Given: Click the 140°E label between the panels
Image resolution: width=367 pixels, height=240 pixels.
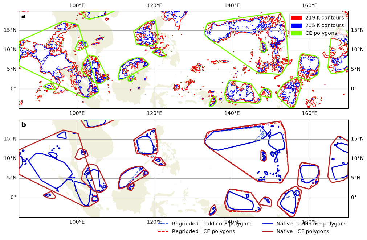Looking at the screenshot, I should [232, 113].
